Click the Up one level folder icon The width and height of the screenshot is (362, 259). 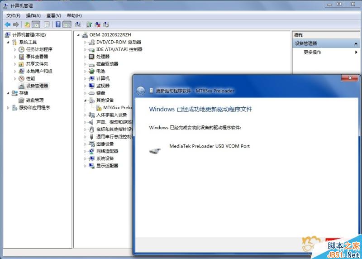coord(27,24)
